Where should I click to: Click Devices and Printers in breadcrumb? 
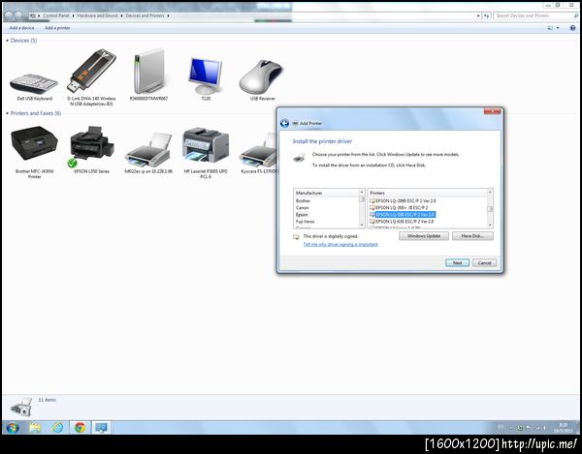tap(145, 15)
